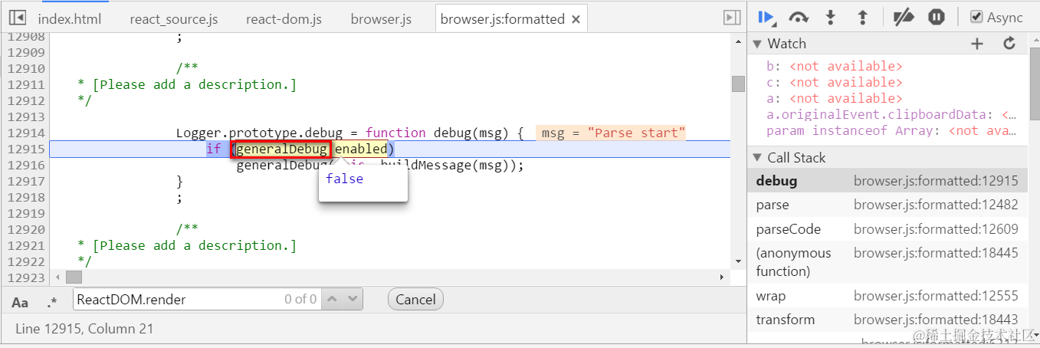Click watch expression b: not available
Image resolution: width=1040 pixels, height=348 pixels.
pyautogui.click(x=835, y=67)
